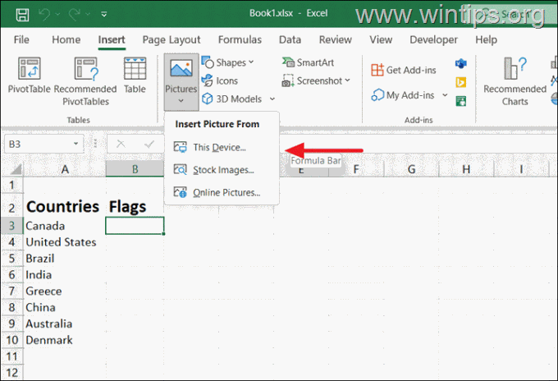Select cell A3 containing Canada
Viewport: 558px width, 381px height.
point(65,226)
